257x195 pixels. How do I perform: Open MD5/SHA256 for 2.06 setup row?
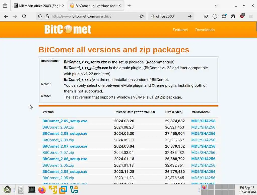[203, 159]
